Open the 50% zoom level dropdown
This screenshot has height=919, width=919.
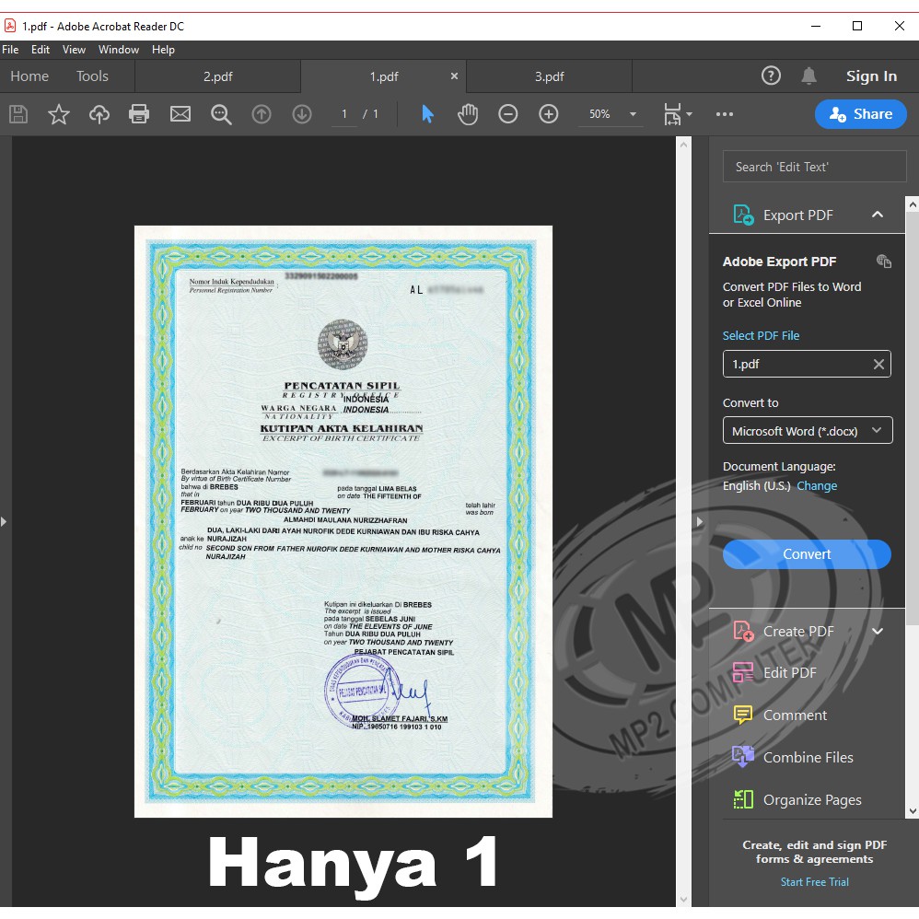tap(633, 114)
